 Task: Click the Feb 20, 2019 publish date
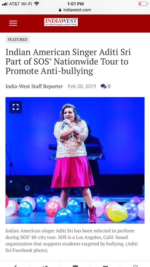click(x=82, y=86)
